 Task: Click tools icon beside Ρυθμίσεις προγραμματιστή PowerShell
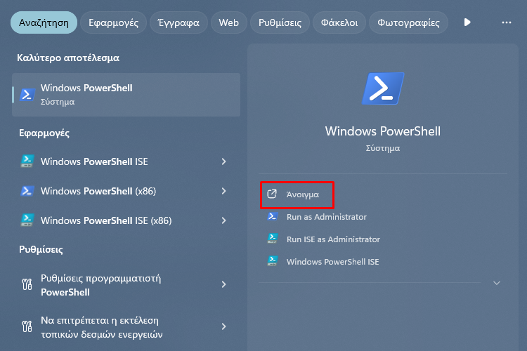(x=27, y=284)
